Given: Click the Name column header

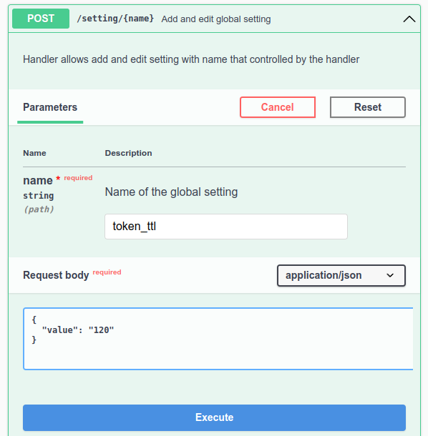Looking at the screenshot, I should point(34,153).
